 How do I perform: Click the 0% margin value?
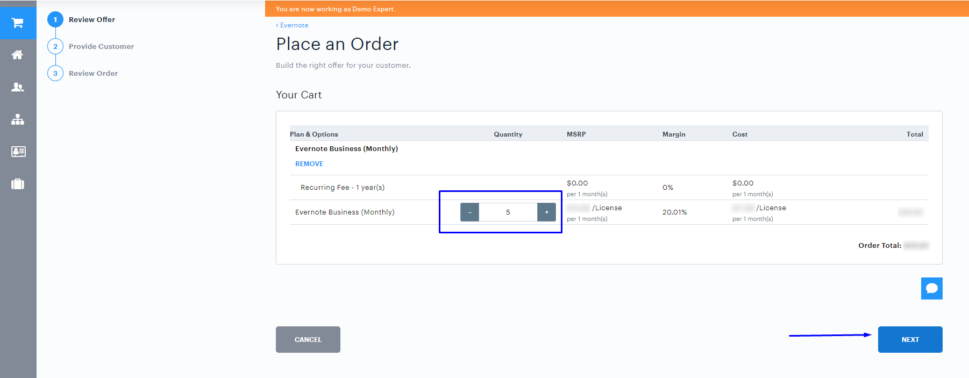pos(668,188)
